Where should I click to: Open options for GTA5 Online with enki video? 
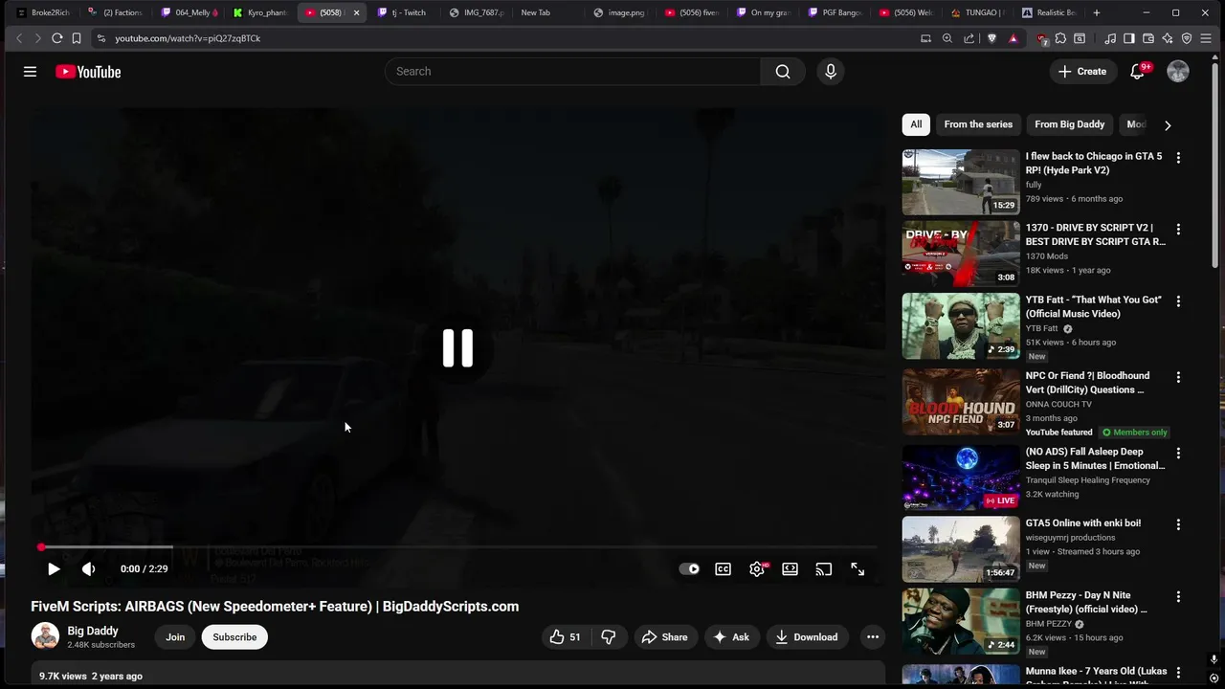(x=1178, y=524)
